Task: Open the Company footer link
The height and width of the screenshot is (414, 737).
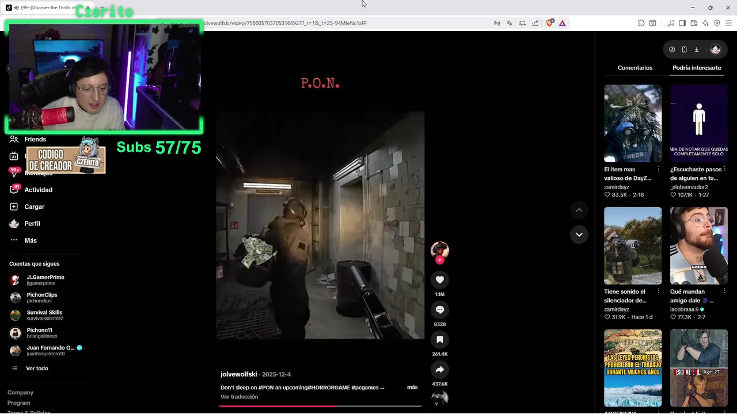Action: 20,393
